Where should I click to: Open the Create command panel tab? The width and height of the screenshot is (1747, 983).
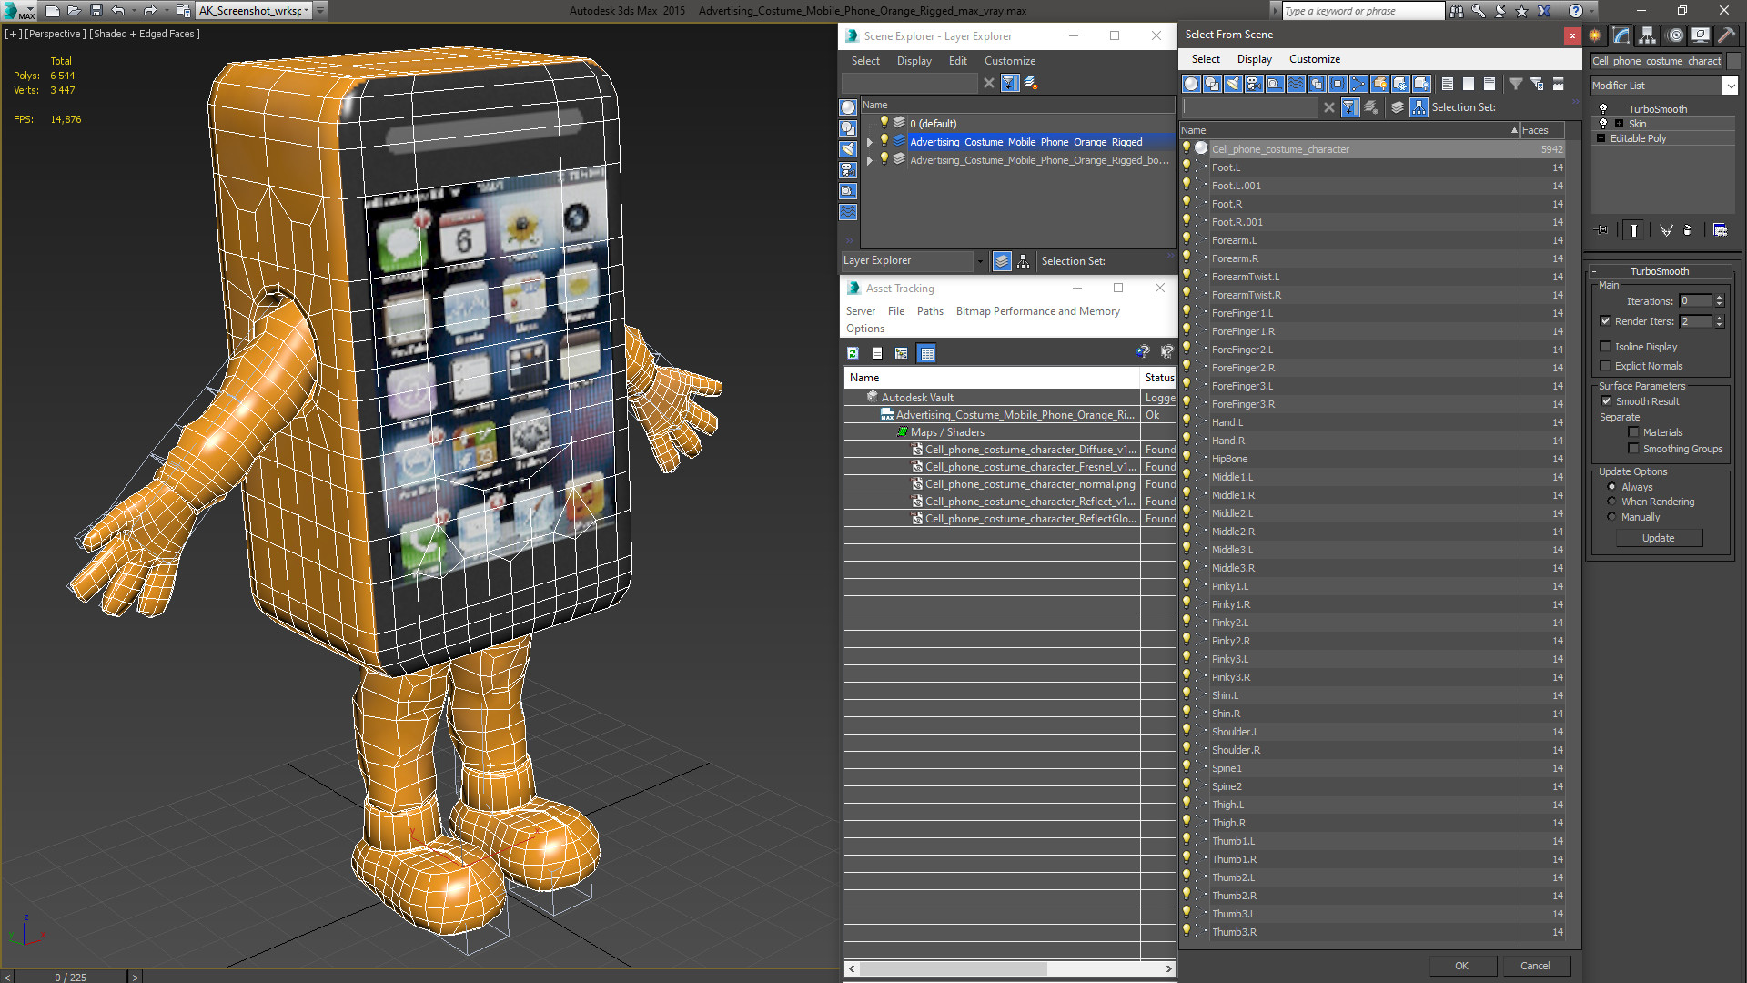(x=1595, y=35)
